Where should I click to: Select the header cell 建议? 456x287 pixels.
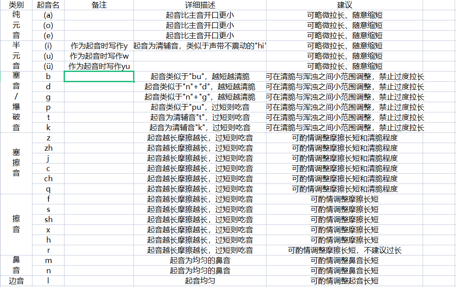(x=344, y=5)
